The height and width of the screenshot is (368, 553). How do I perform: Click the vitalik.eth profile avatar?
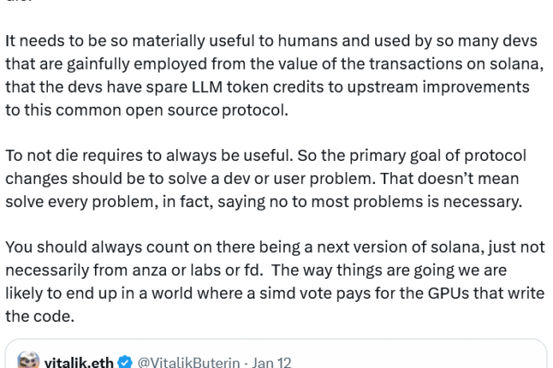(x=28, y=362)
